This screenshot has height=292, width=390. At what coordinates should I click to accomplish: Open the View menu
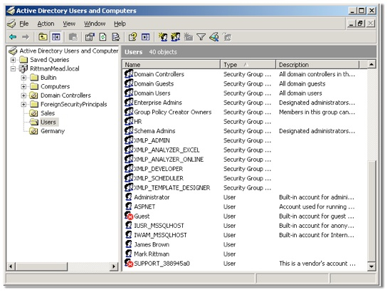coord(69,24)
